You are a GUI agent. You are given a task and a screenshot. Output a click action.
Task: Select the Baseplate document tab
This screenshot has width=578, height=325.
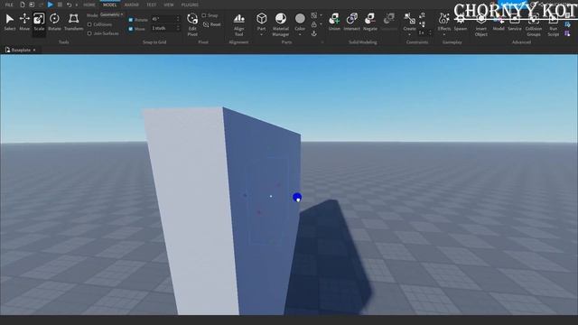[x=21, y=50]
